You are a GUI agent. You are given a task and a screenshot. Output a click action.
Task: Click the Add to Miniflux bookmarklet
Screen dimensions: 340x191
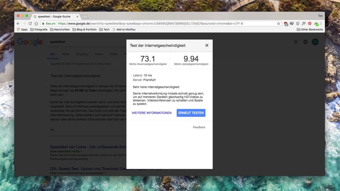point(124,30)
